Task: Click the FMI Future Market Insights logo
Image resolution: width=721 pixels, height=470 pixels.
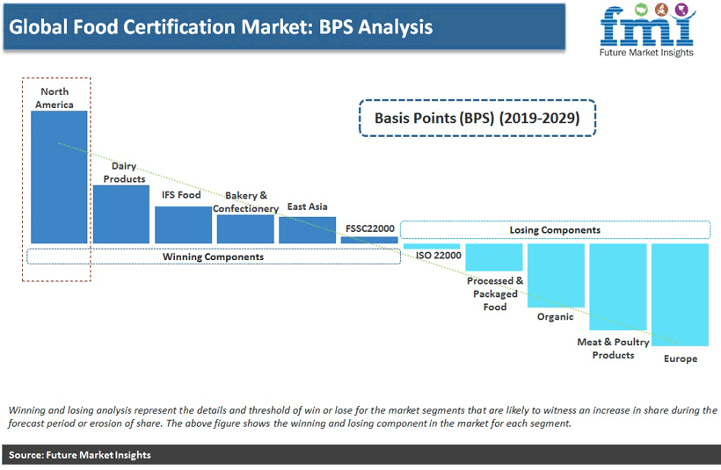Action: 647,31
